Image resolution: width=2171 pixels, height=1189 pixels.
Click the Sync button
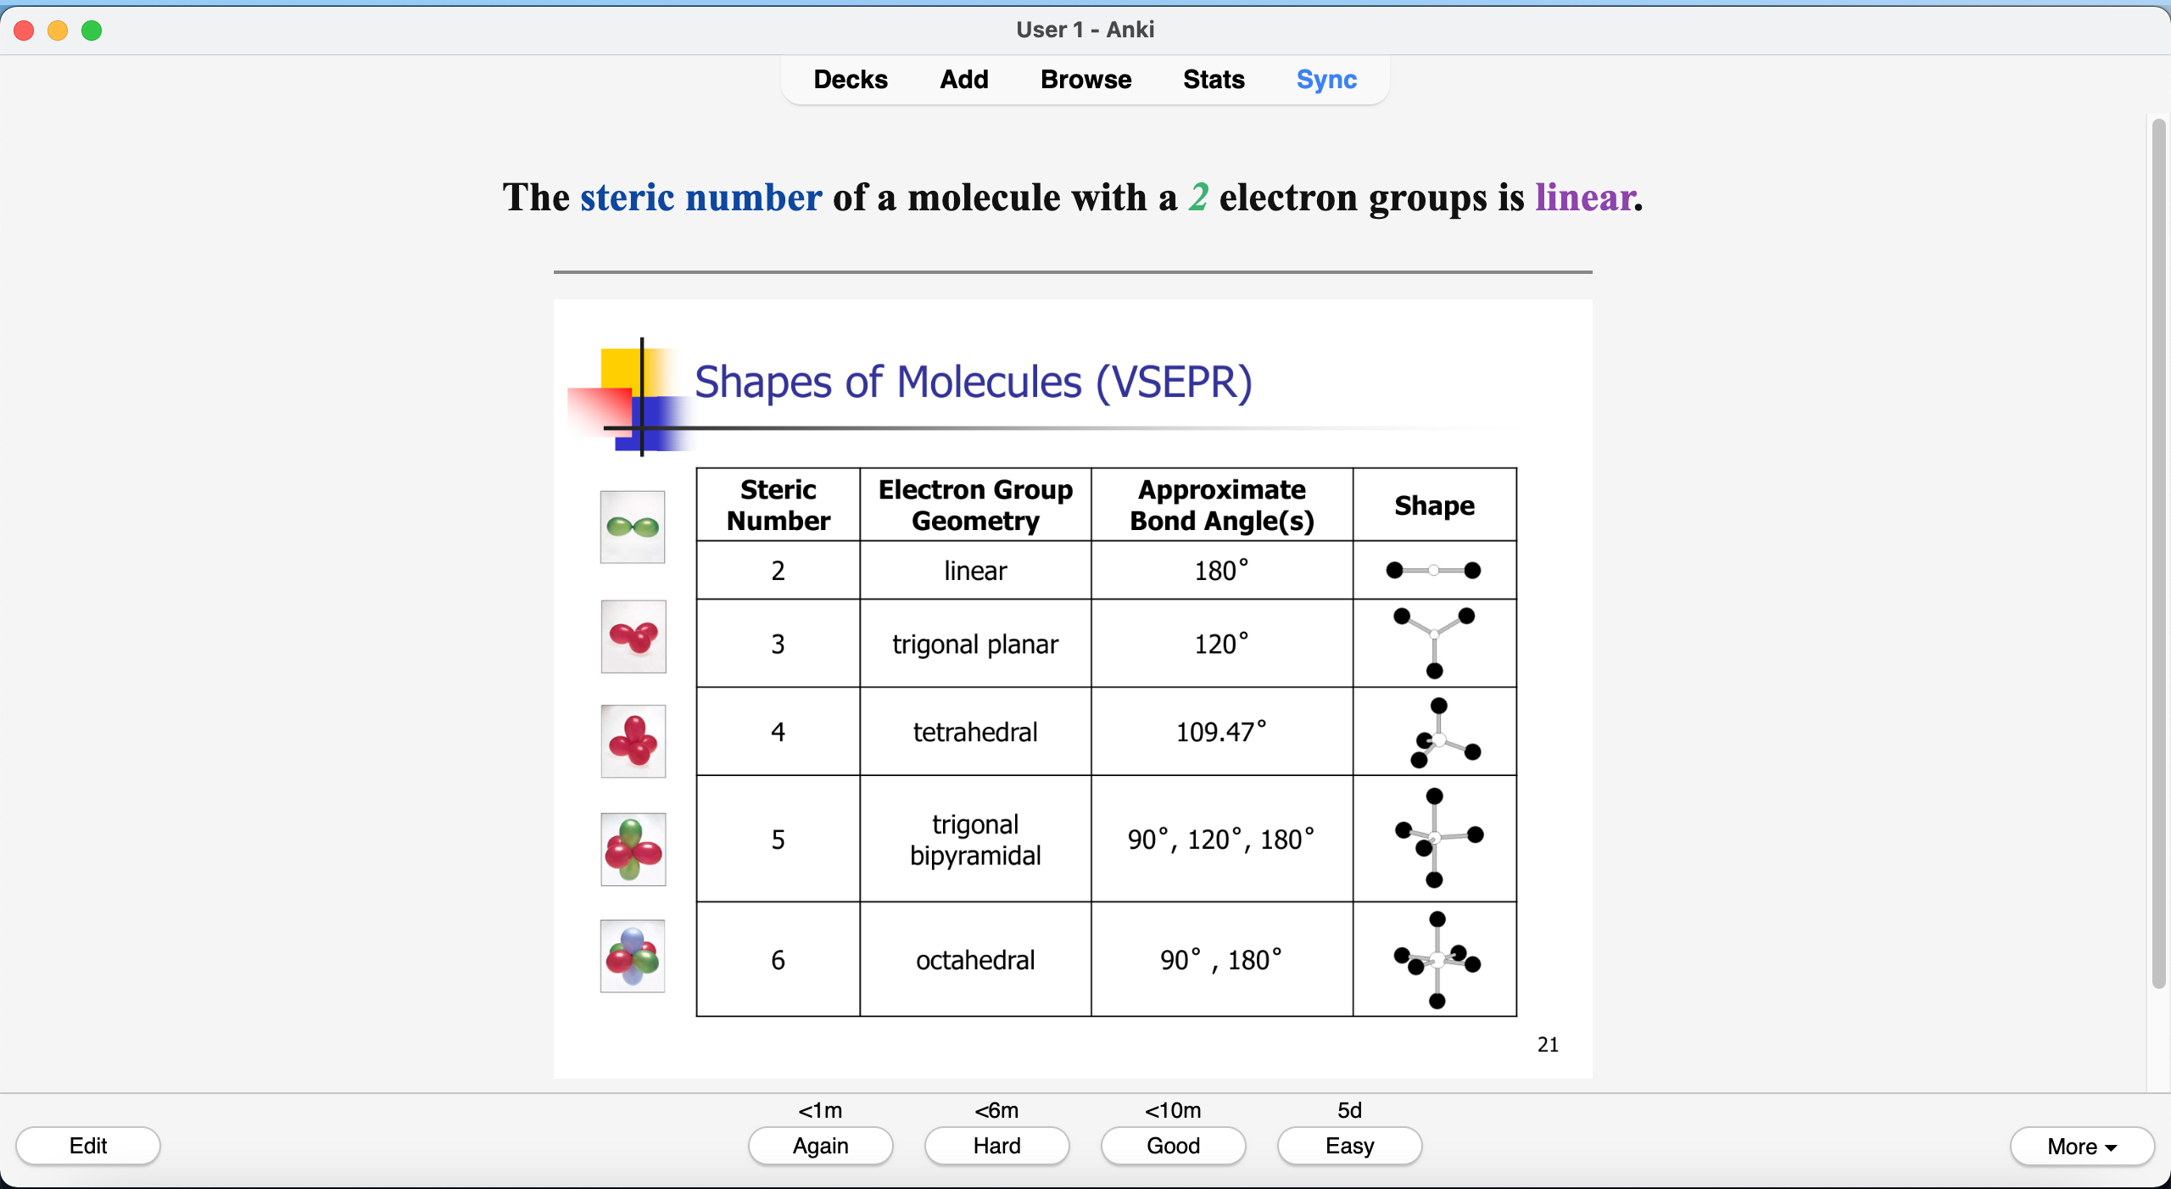1326,80
